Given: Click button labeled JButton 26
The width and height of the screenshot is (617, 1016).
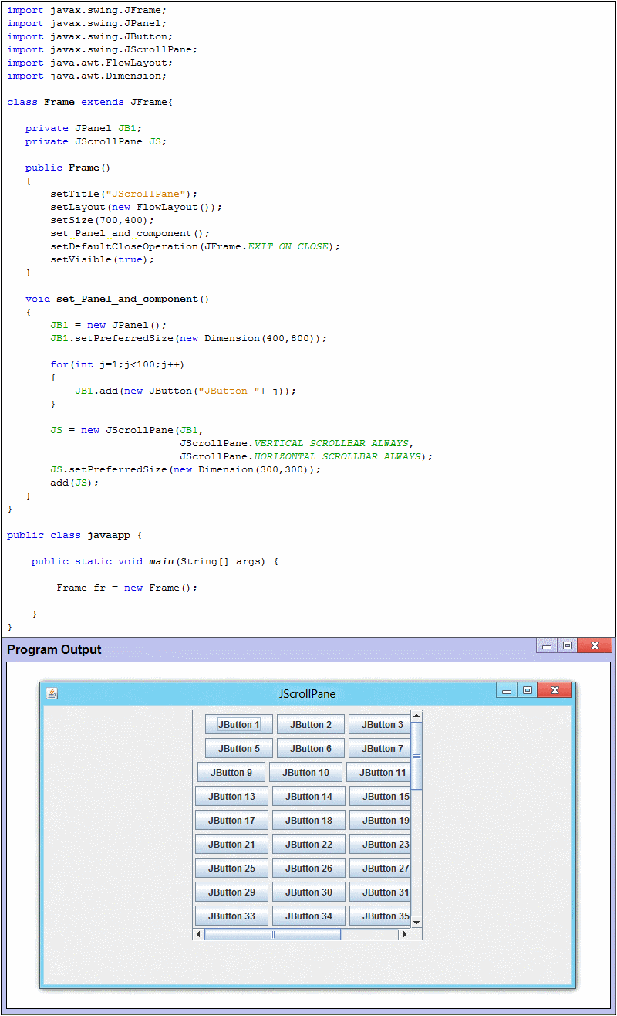Looking at the screenshot, I should [x=308, y=869].
